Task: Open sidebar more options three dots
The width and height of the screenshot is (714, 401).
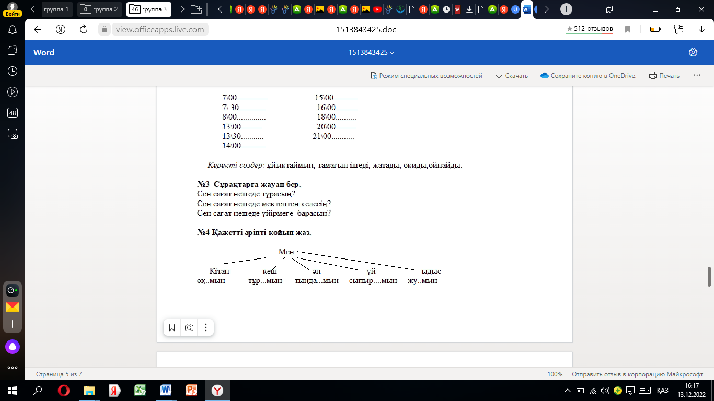Action: coord(13,368)
